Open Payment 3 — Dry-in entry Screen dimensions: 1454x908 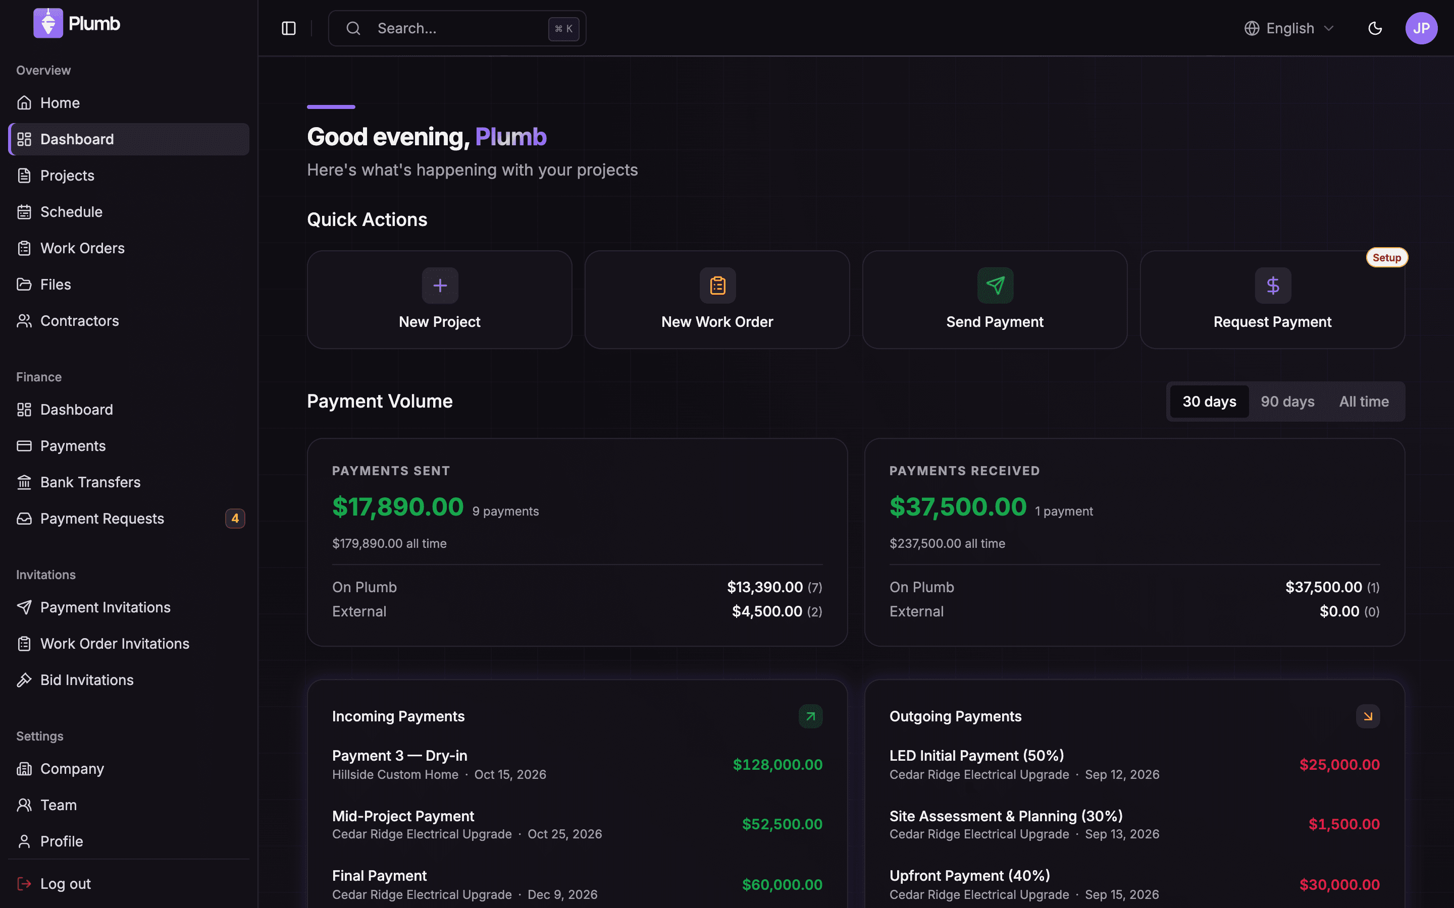click(x=577, y=764)
